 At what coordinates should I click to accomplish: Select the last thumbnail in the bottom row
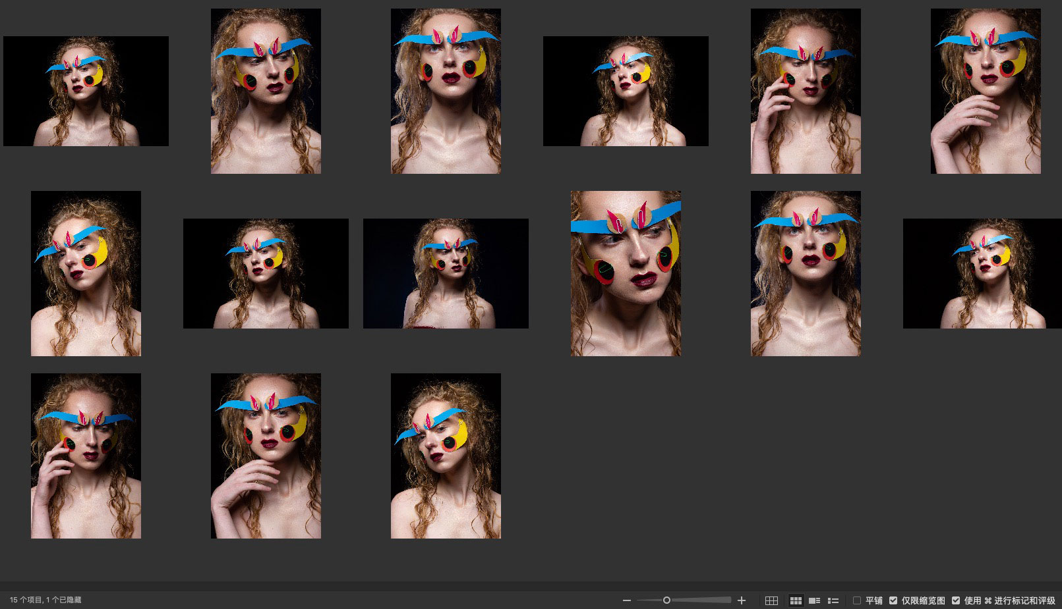(x=446, y=456)
